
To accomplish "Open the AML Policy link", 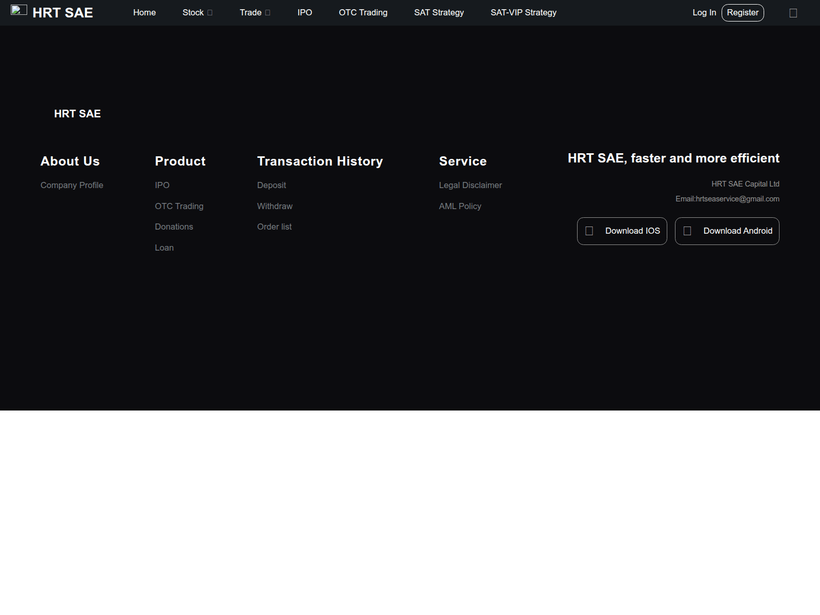I will point(460,206).
